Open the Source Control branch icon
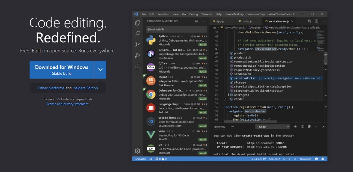353x172 pixels. click(138, 45)
